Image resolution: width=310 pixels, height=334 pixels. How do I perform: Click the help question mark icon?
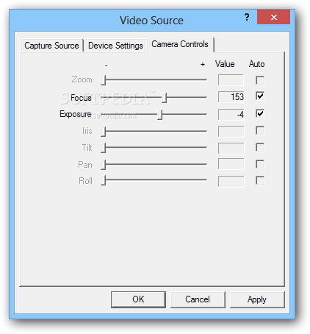(x=247, y=17)
